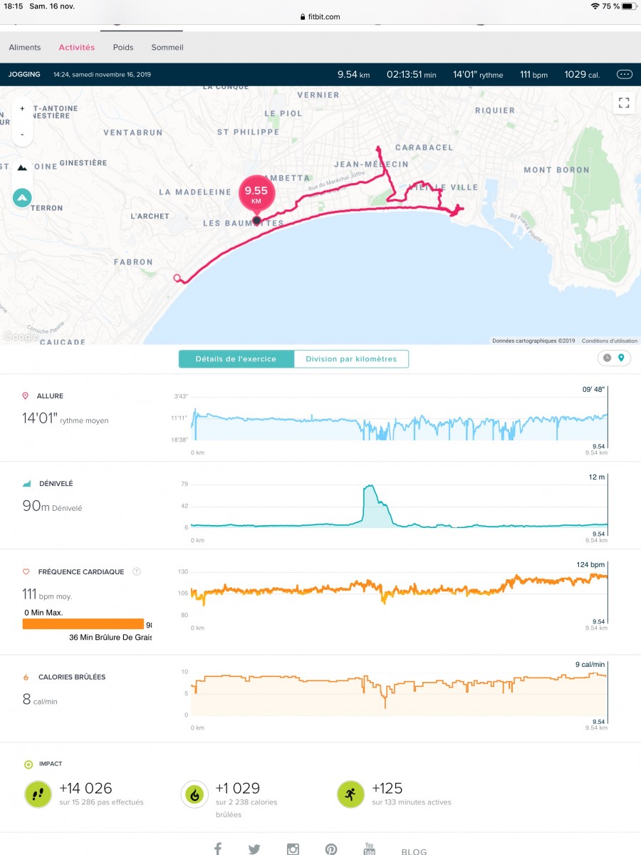Screen dimensions: 641x855
Task: Click the orange heart rate zone bar
Action: (83, 624)
